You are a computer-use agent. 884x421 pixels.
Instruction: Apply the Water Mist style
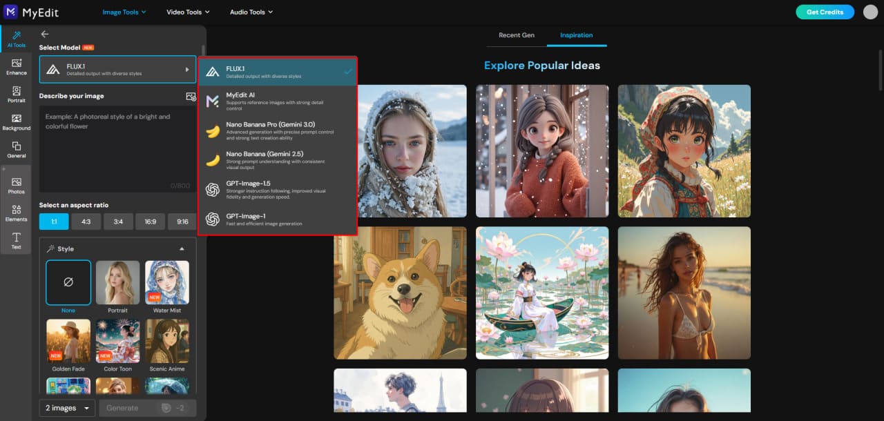pyautogui.click(x=166, y=282)
